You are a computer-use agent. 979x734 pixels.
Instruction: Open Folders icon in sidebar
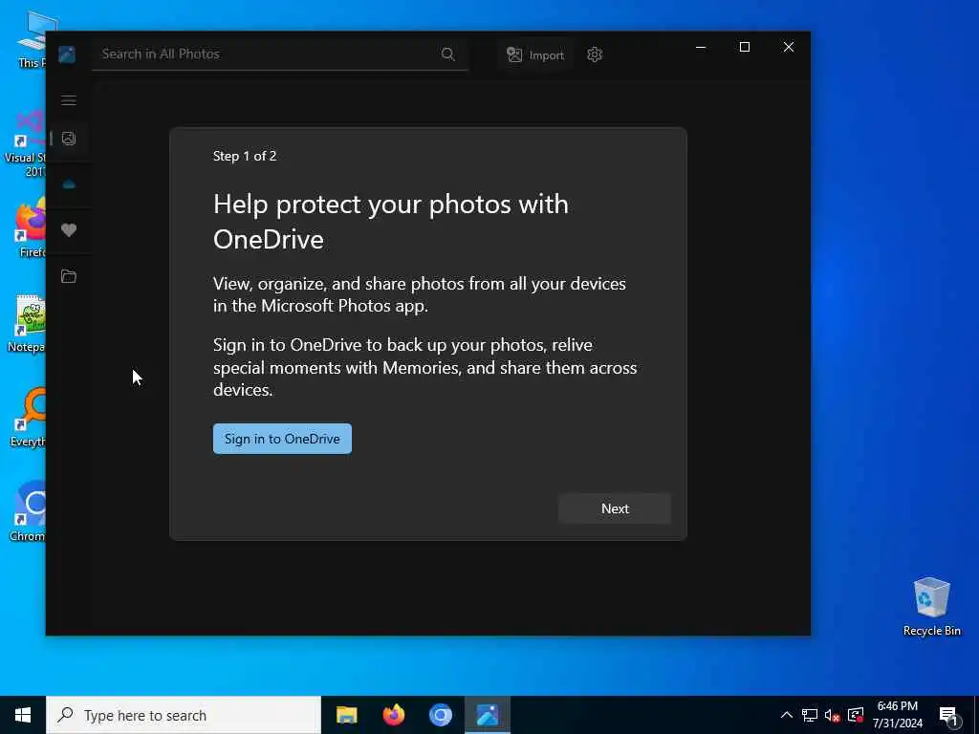pos(69,276)
